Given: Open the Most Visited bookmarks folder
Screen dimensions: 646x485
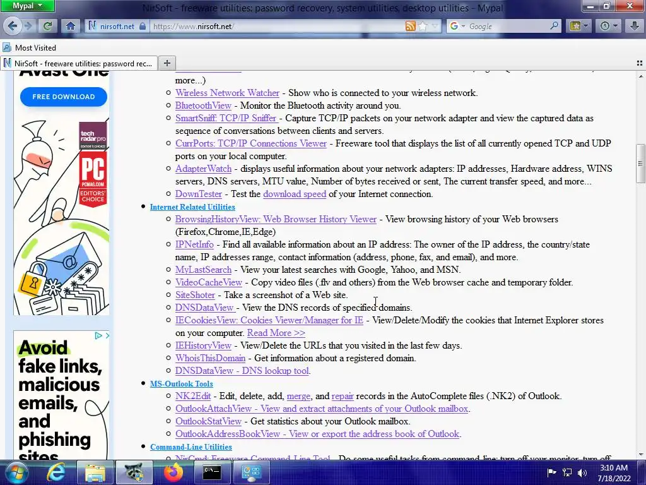Looking at the screenshot, I should coord(30,48).
